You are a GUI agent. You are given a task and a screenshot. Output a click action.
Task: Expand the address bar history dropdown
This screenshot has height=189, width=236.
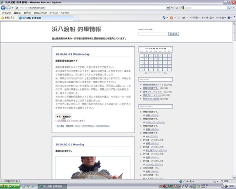(x=168, y=8)
